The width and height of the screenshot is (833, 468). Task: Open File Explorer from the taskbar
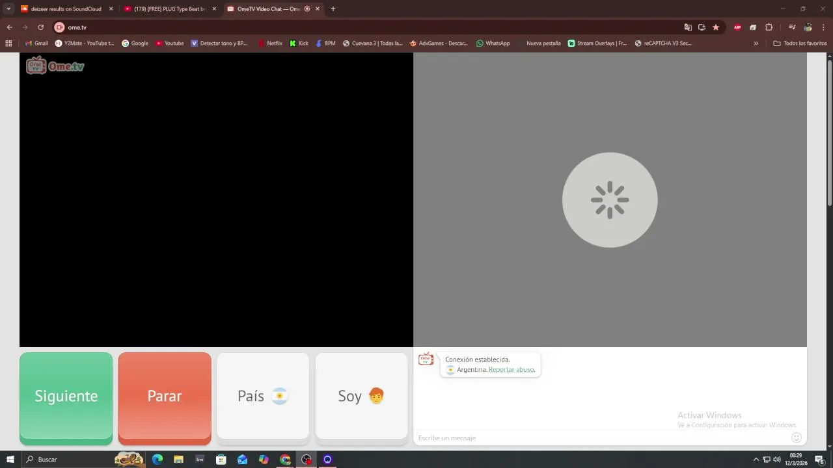(178, 460)
